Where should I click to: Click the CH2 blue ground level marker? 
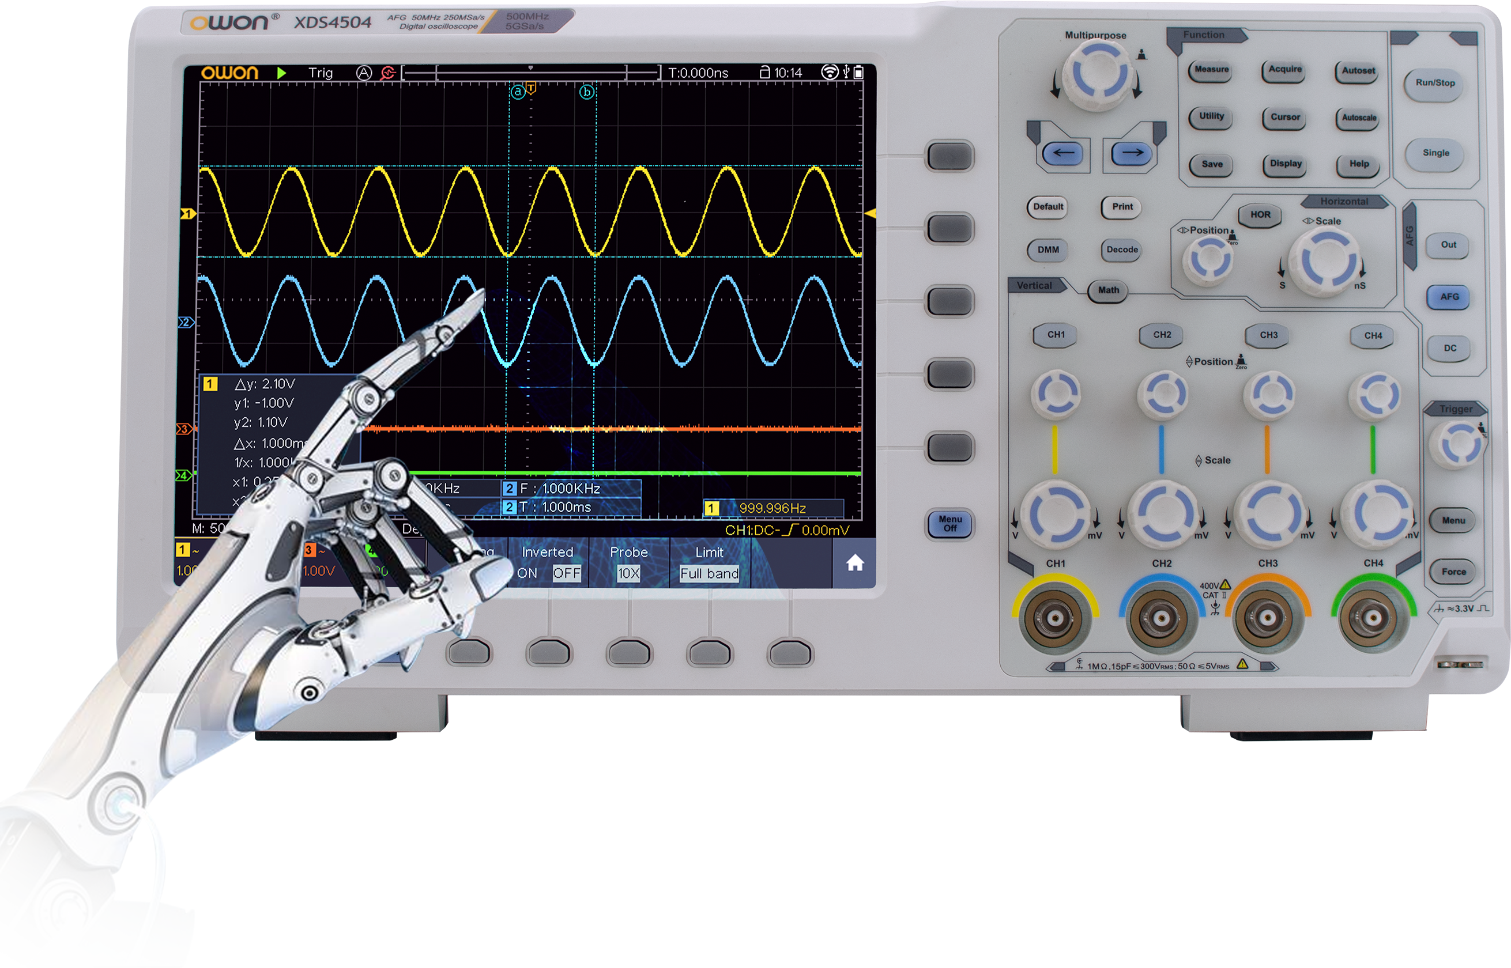pyautogui.click(x=186, y=323)
